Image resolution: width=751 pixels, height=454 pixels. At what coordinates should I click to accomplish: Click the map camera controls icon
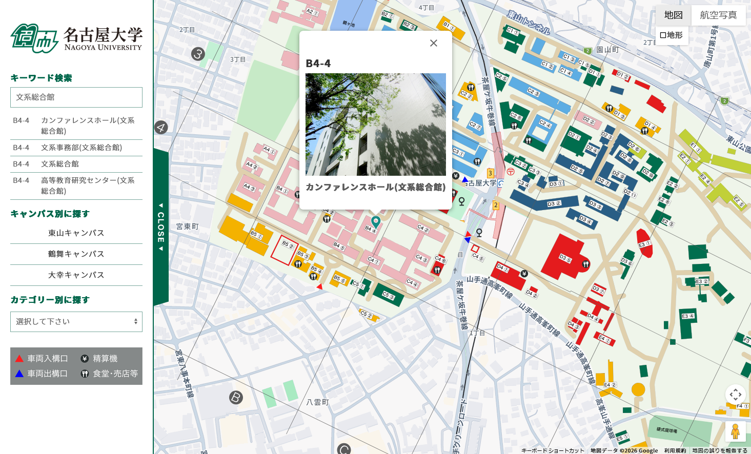coord(735,394)
